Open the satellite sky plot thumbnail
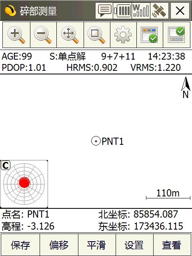 pyautogui.click(x=24, y=184)
